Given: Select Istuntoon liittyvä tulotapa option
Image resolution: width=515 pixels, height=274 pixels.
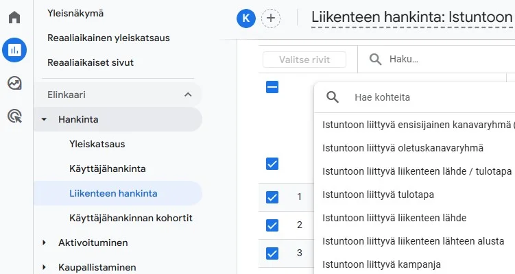Looking at the screenshot, I should click(x=378, y=195).
